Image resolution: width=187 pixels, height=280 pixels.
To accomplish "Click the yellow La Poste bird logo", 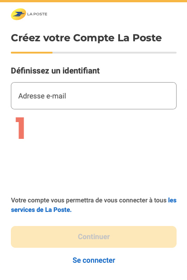I will coord(19,14).
